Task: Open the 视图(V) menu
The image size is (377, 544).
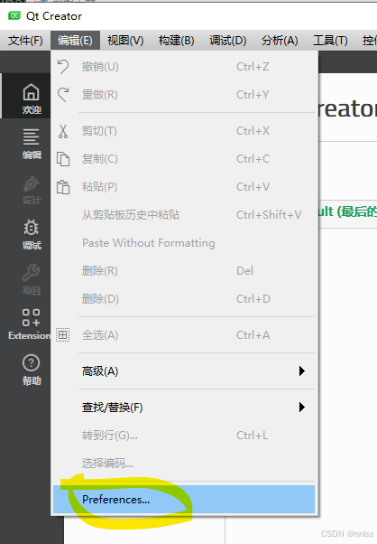Action: 125,41
